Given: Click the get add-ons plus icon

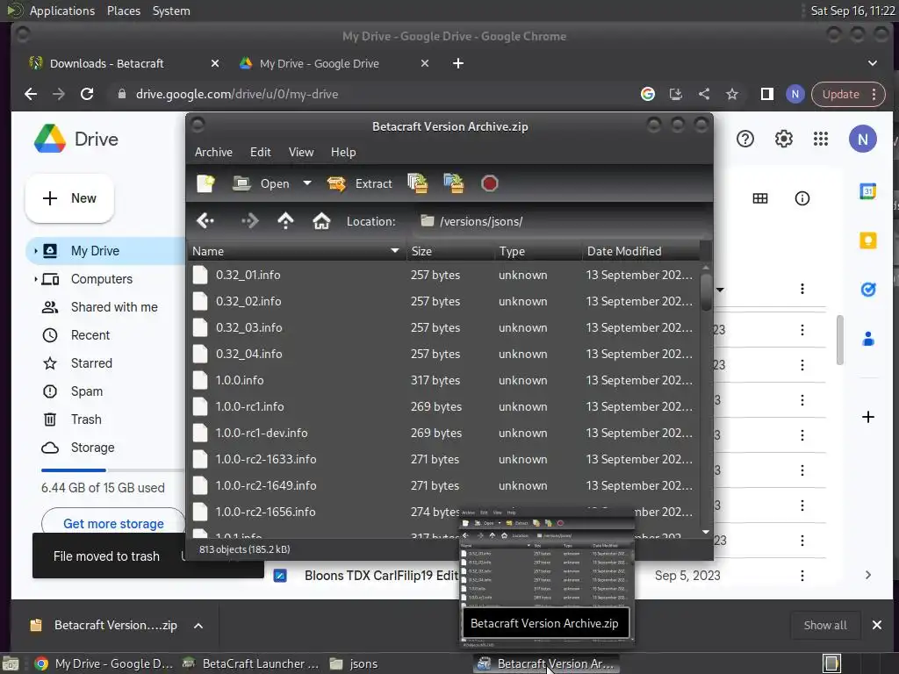Looking at the screenshot, I should (x=868, y=417).
